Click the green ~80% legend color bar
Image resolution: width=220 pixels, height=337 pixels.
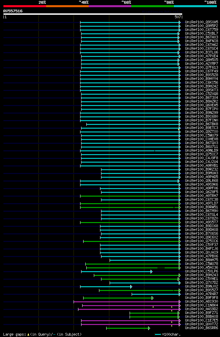coord(153,6)
